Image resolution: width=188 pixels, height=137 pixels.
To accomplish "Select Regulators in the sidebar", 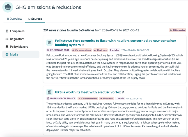I will [x=17, y=39].
